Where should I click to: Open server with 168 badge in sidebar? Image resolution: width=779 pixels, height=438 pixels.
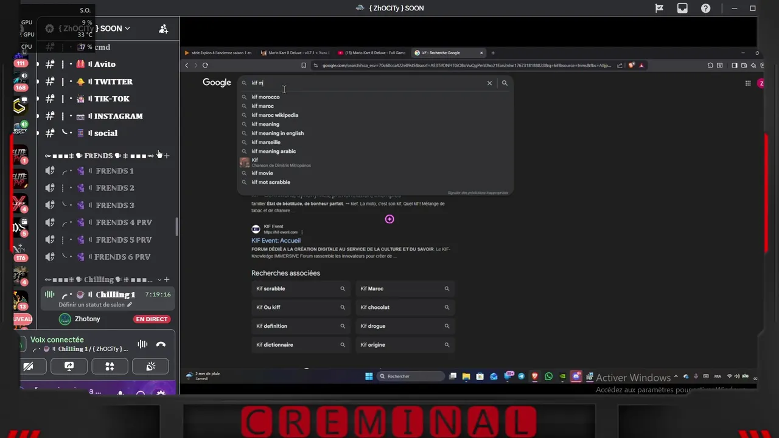click(x=21, y=82)
